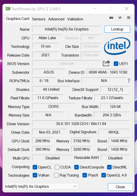Click the ASUS Subvendor value
The width and height of the screenshot is (137, 196).
pyautogui.click(x=49, y=72)
